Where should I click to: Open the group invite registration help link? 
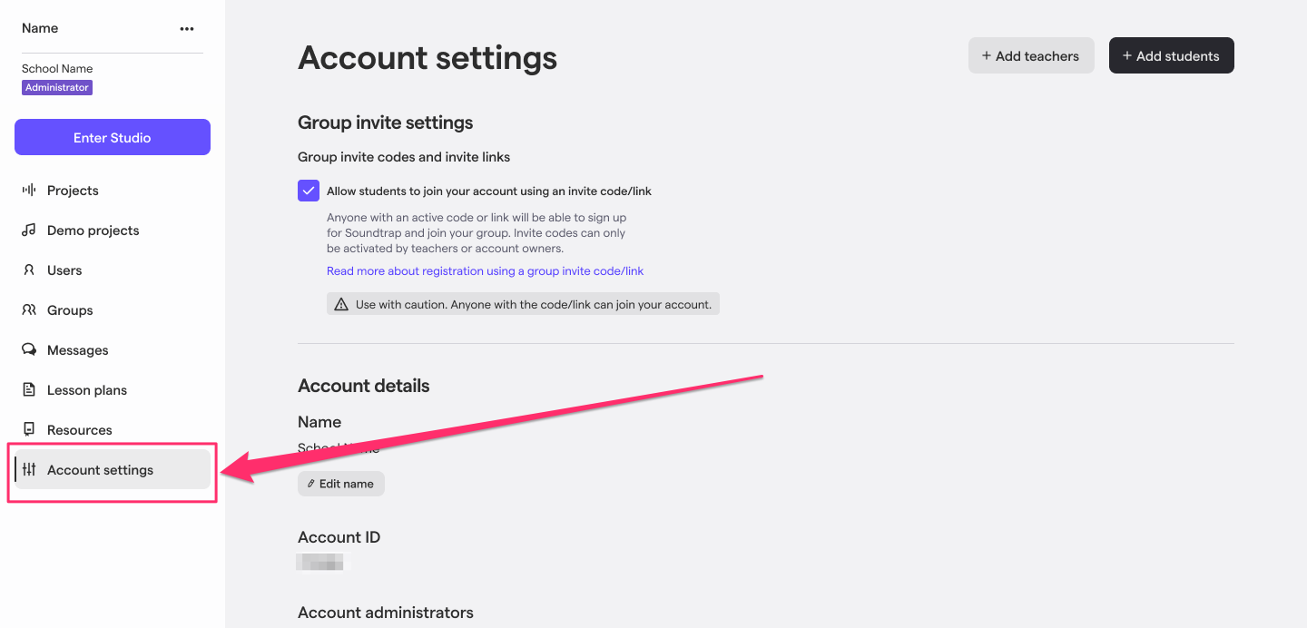click(485, 271)
